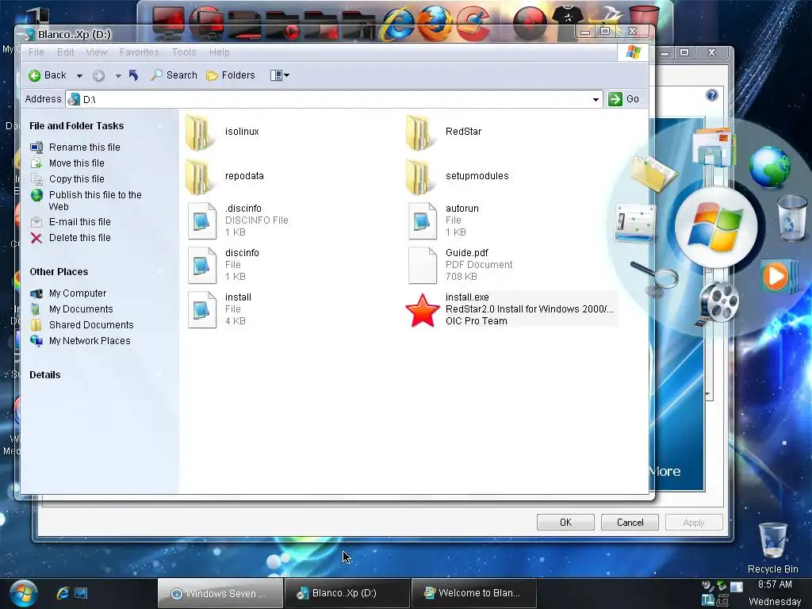Image resolution: width=812 pixels, height=609 pixels.
Task: Select the discinfo file without extension
Action: [202, 266]
